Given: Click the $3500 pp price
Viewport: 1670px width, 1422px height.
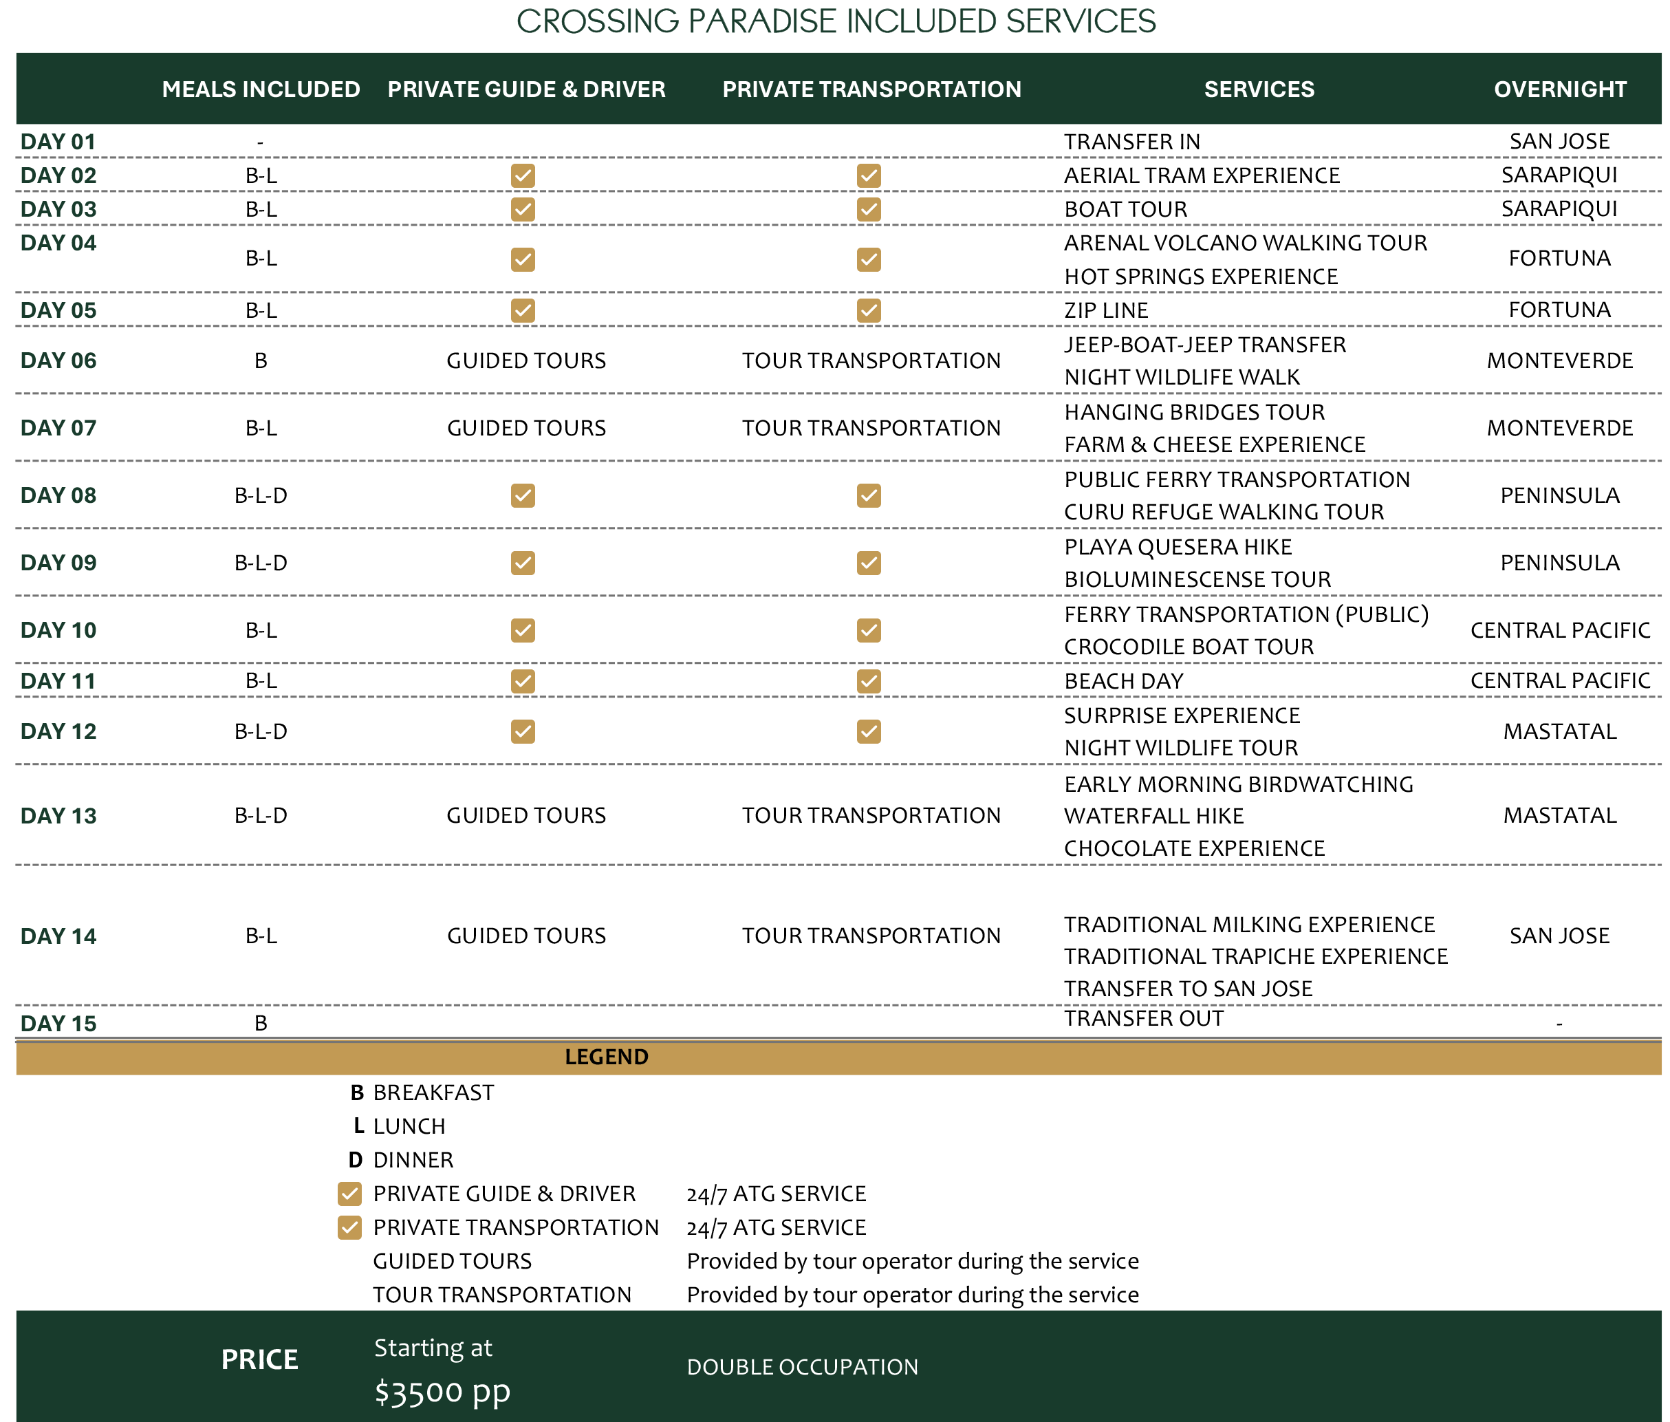Looking at the screenshot, I should click(442, 1392).
